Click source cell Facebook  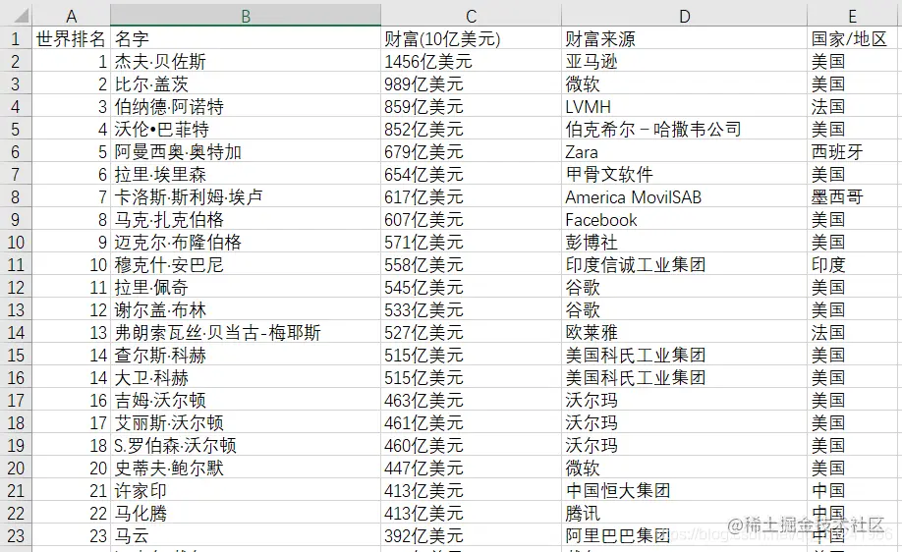pyautogui.click(x=684, y=220)
